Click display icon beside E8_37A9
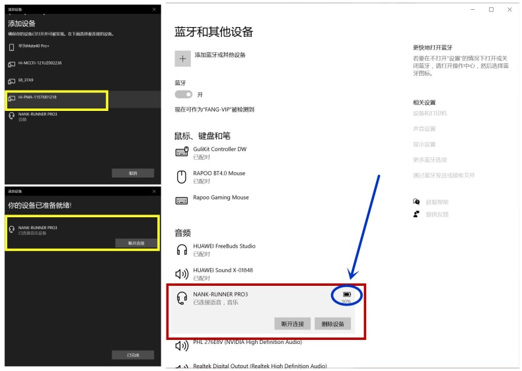Screen dimensions: 522x371 click(x=12, y=81)
